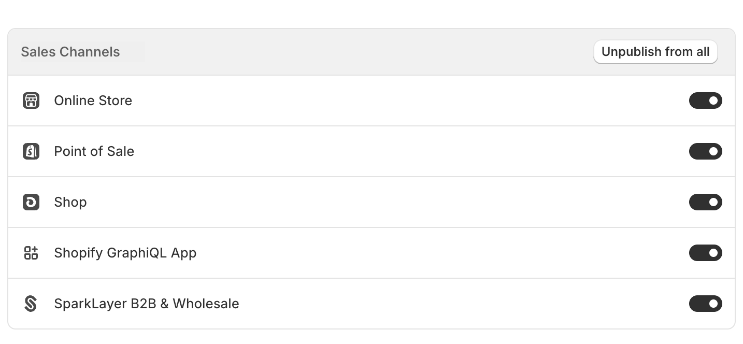Click the Shop channel icon

pyautogui.click(x=31, y=202)
